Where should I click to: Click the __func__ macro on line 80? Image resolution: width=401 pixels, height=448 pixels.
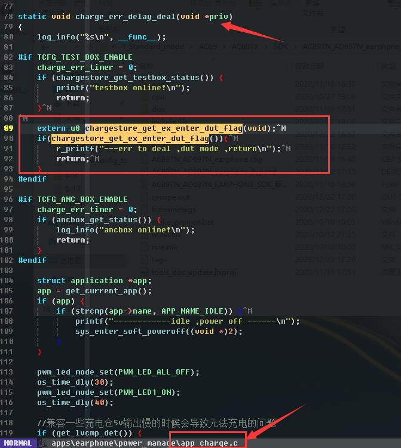[137, 37]
